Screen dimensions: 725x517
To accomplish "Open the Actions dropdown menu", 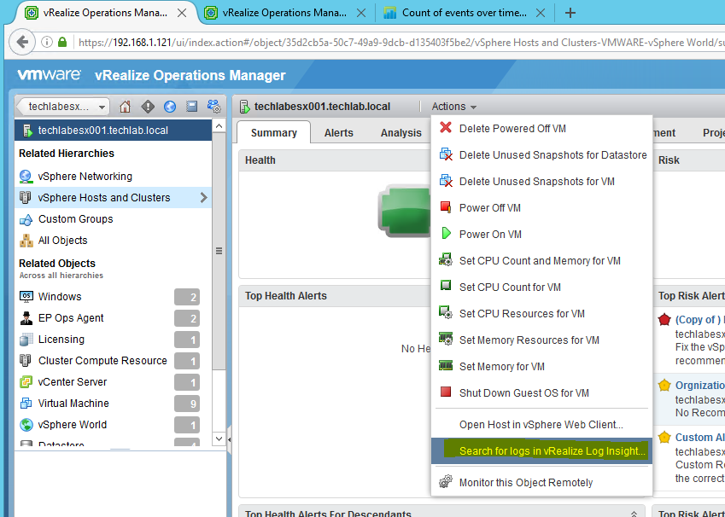I will 453,107.
